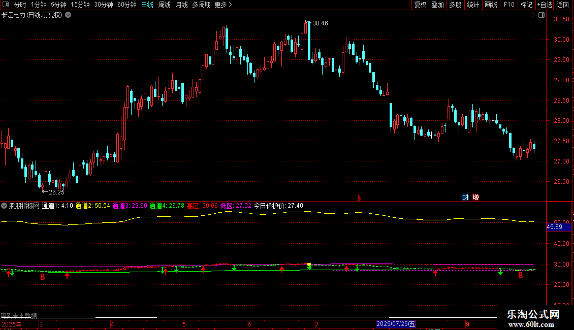Viewport: 574px width, 330px height.
Task: Click the 28.50 price axis label
Action: [561, 100]
